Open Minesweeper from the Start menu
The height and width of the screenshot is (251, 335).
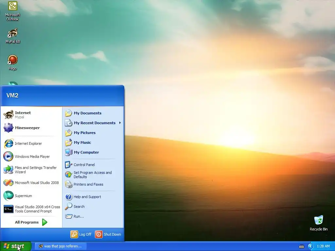(31, 128)
